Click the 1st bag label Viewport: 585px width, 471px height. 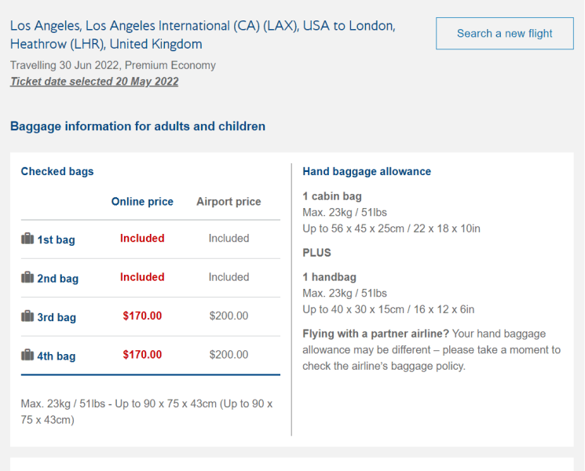[x=56, y=239]
